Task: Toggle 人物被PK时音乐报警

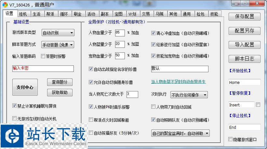Action: 91,107
